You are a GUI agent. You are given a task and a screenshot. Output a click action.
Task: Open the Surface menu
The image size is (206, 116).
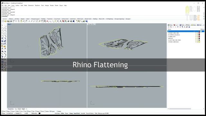pyautogui.click(x=17, y=5)
